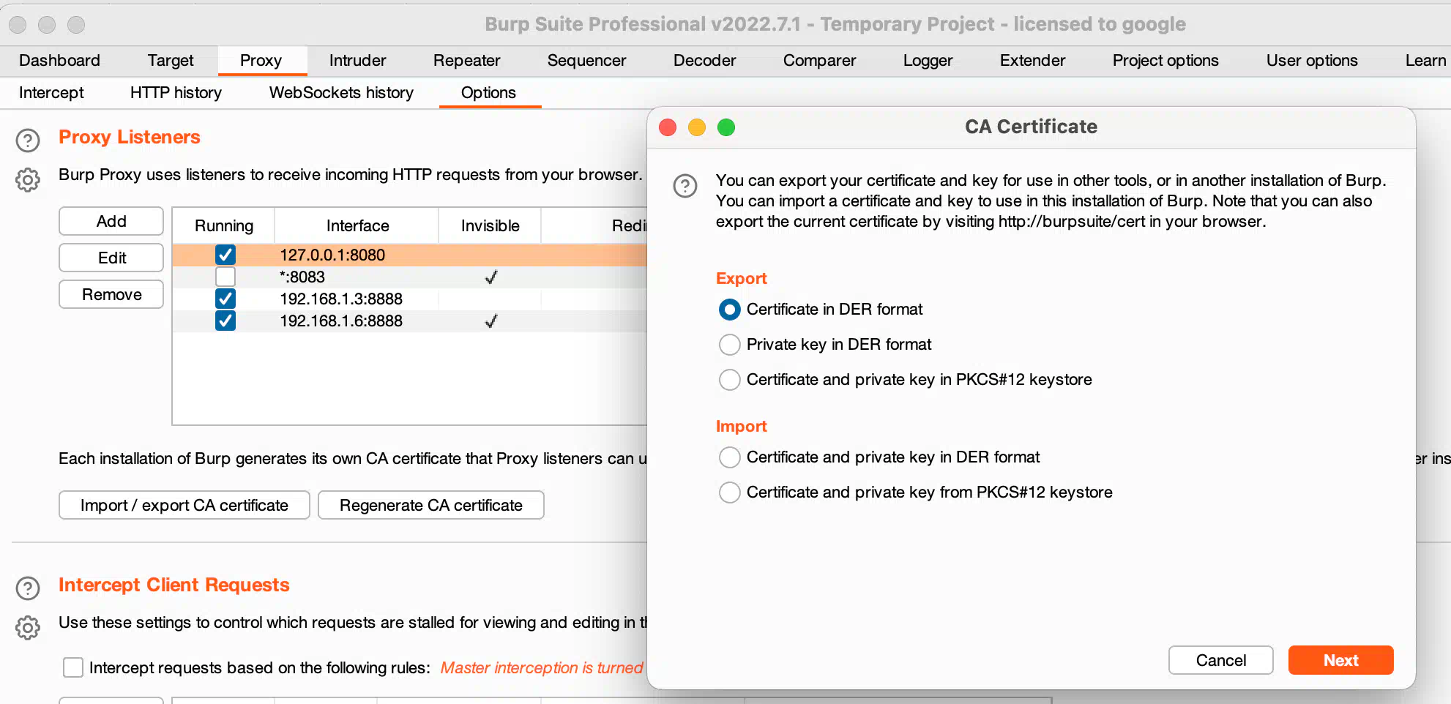Viewport: 1451px width, 704px height.
Task: Open the Sequencer tab
Action: pos(586,61)
